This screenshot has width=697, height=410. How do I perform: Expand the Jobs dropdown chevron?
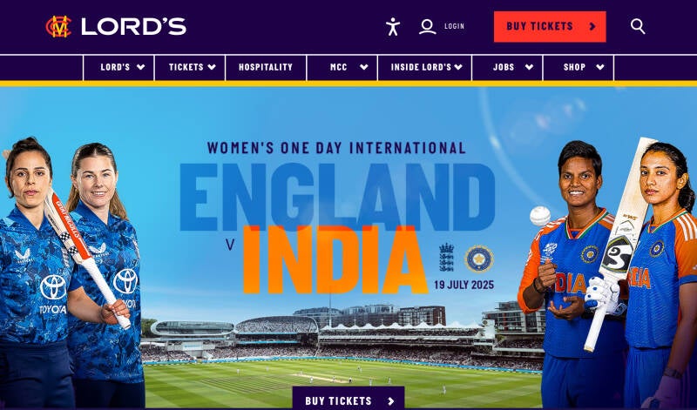click(529, 67)
